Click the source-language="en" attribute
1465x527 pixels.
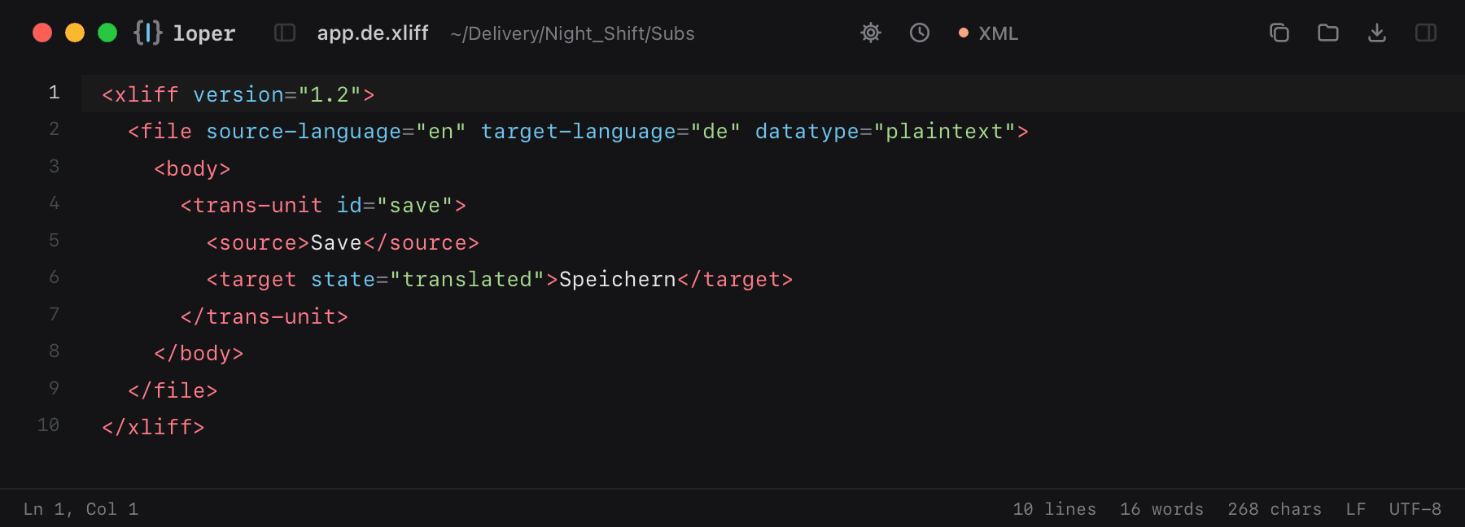(336, 132)
